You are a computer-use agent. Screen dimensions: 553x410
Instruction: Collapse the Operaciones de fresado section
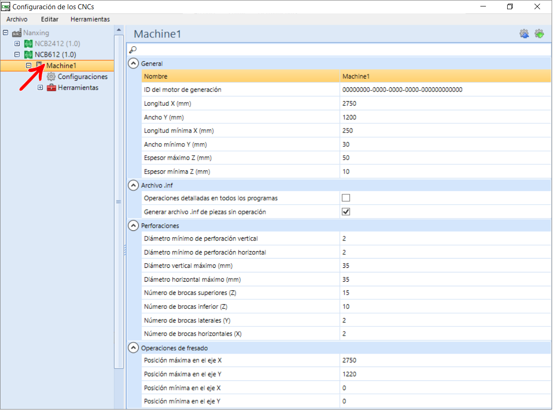[133, 348]
